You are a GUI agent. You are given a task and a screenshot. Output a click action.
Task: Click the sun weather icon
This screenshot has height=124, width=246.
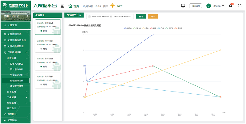(113, 6)
